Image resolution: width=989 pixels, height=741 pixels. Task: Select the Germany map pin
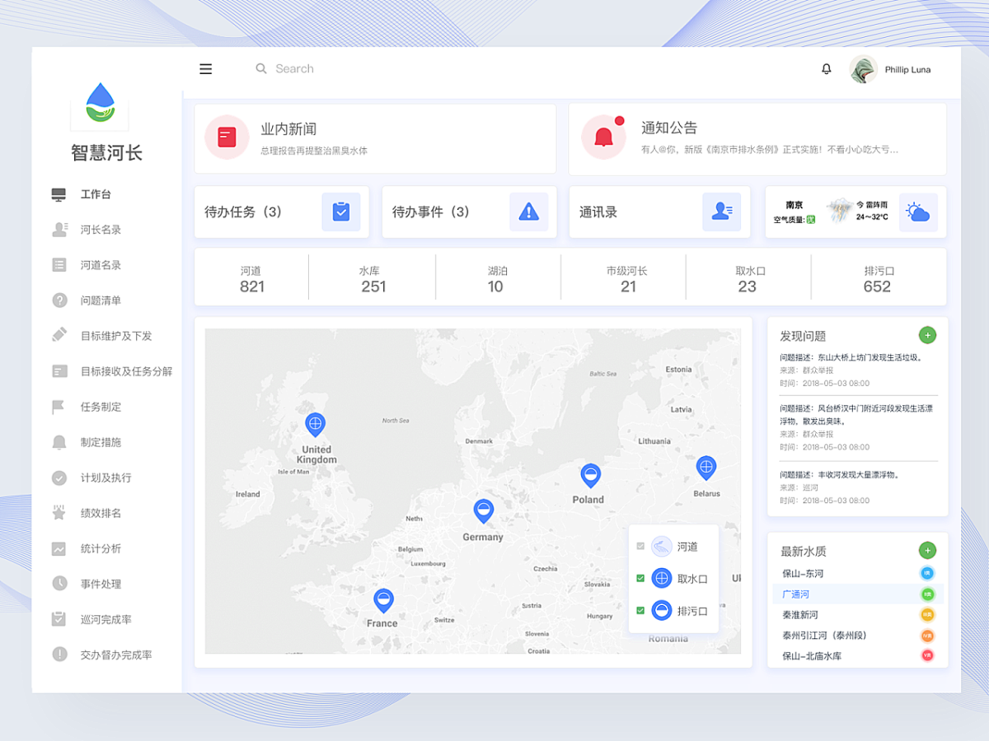tap(484, 511)
